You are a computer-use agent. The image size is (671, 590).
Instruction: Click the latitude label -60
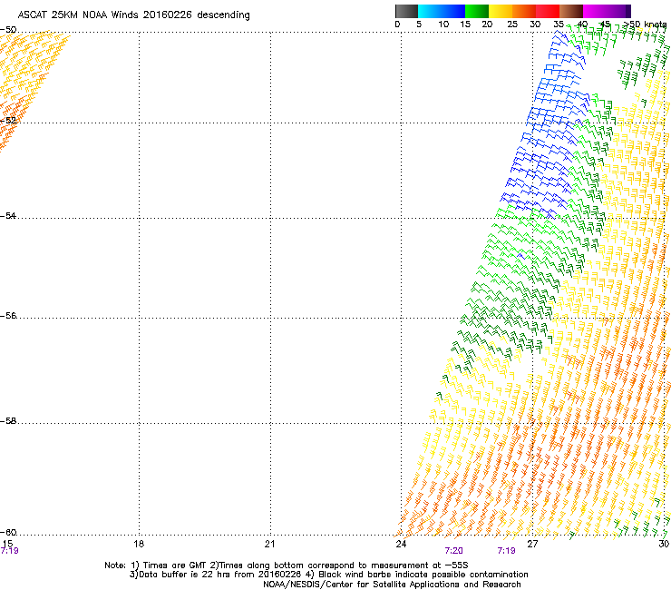pyautogui.click(x=8, y=532)
